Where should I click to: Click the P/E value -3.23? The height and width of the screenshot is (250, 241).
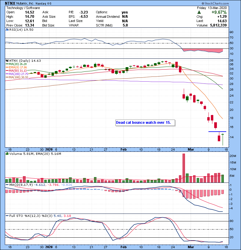(83, 12)
